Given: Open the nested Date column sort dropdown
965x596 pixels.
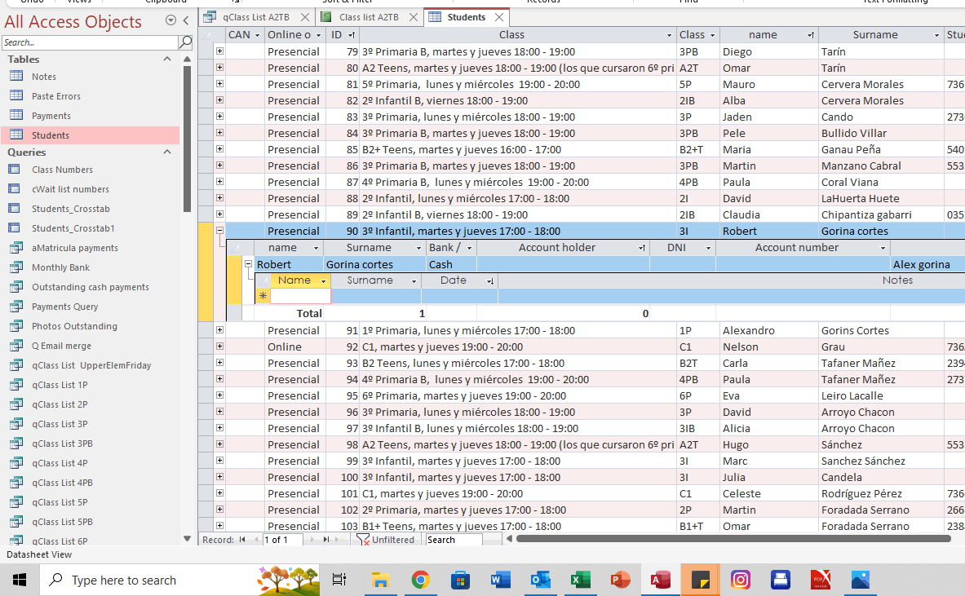Looking at the screenshot, I should point(490,280).
